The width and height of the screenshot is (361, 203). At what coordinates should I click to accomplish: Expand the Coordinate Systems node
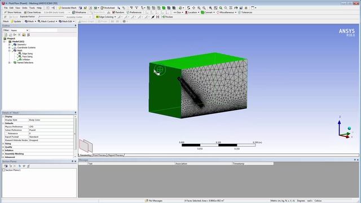10,47
